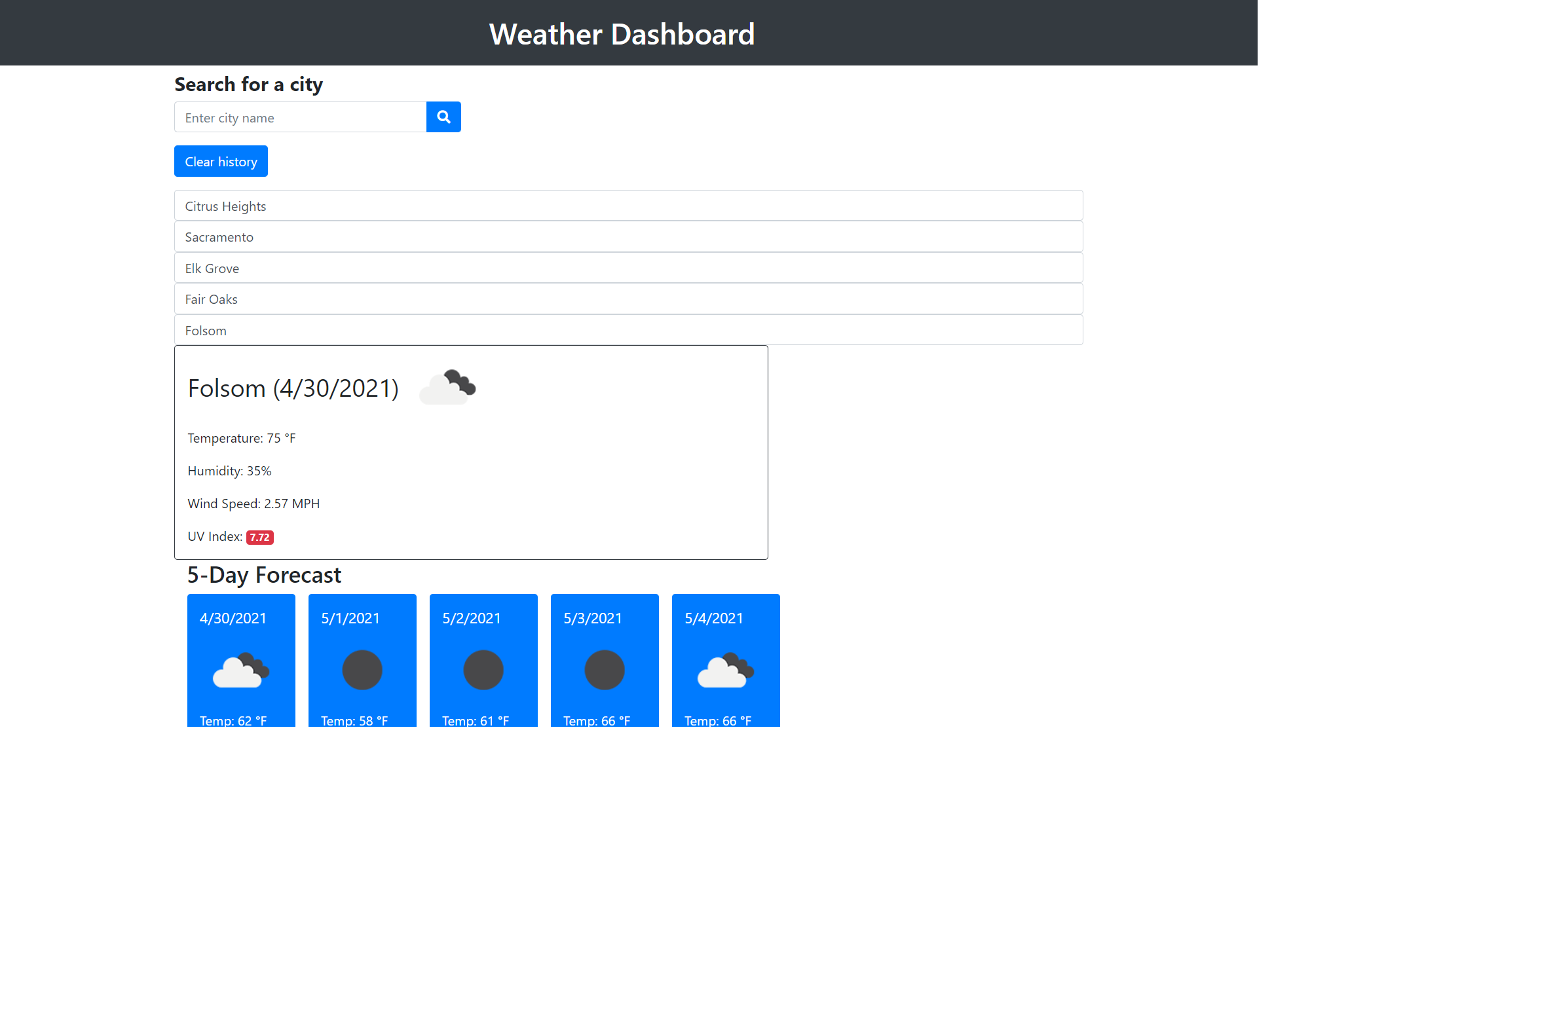Select Sacramento from the city list
1555x1011 pixels.
627,236
